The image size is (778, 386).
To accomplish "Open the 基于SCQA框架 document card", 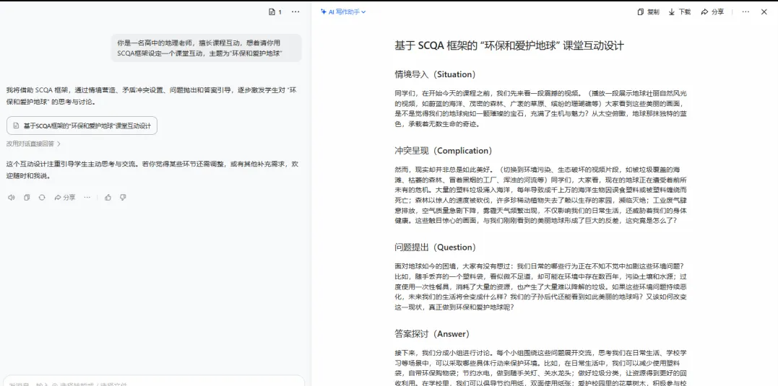I will [x=82, y=126].
